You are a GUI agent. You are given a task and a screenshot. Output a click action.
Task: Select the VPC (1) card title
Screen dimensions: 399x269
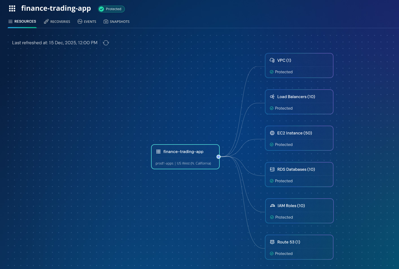[x=284, y=60]
